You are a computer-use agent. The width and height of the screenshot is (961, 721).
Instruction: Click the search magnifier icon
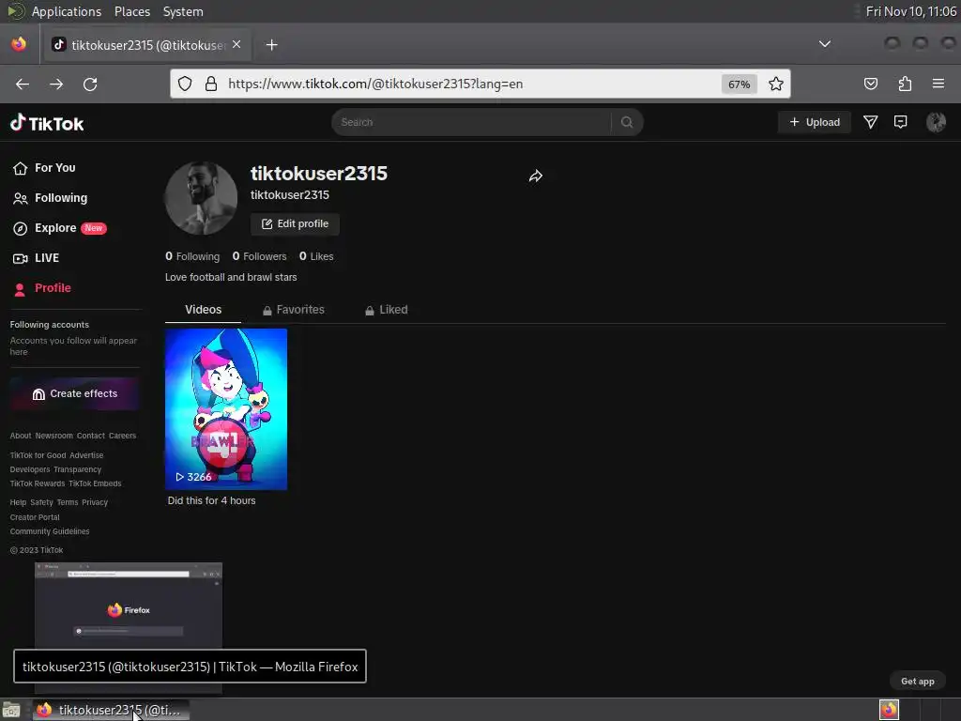pyautogui.click(x=626, y=122)
